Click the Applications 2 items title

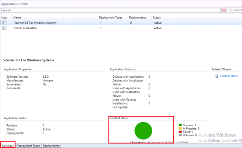click(15, 4)
